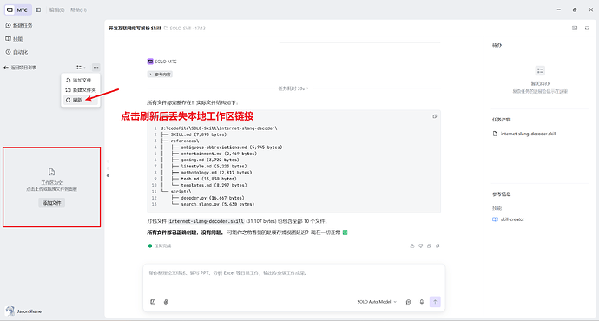Image resolution: width=599 pixels, height=321 pixels.
Task: Open the 自动化 automation page
Action: [16, 52]
